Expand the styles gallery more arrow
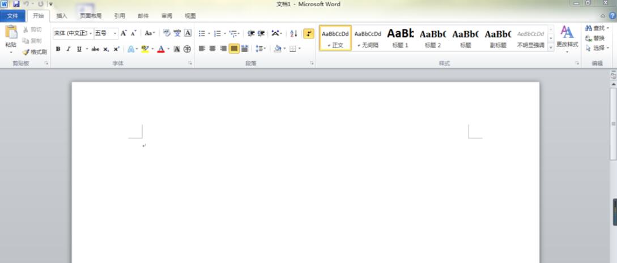Viewport: 617px width, 263px height. coord(551,48)
